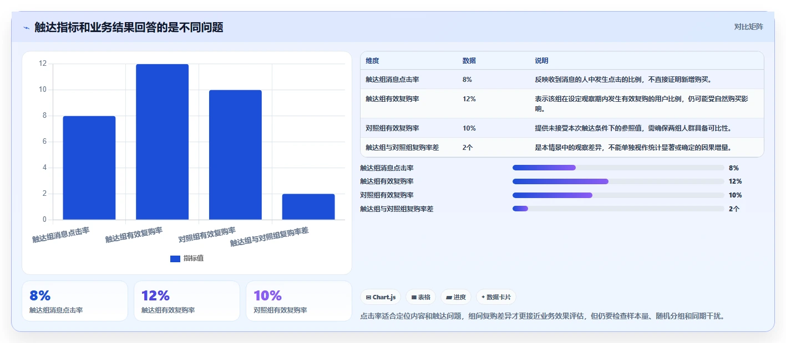Image resolution: width=786 pixels, height=343 pixels.
Task: Click the 触达组有效复购率 progress bar
Action: 618,181
